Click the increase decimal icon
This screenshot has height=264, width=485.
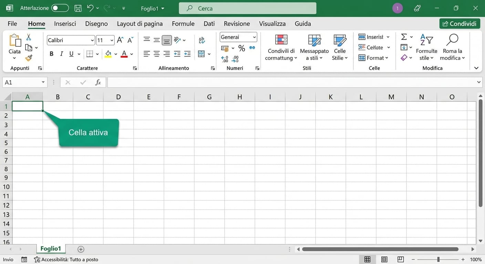coord(225,59)
